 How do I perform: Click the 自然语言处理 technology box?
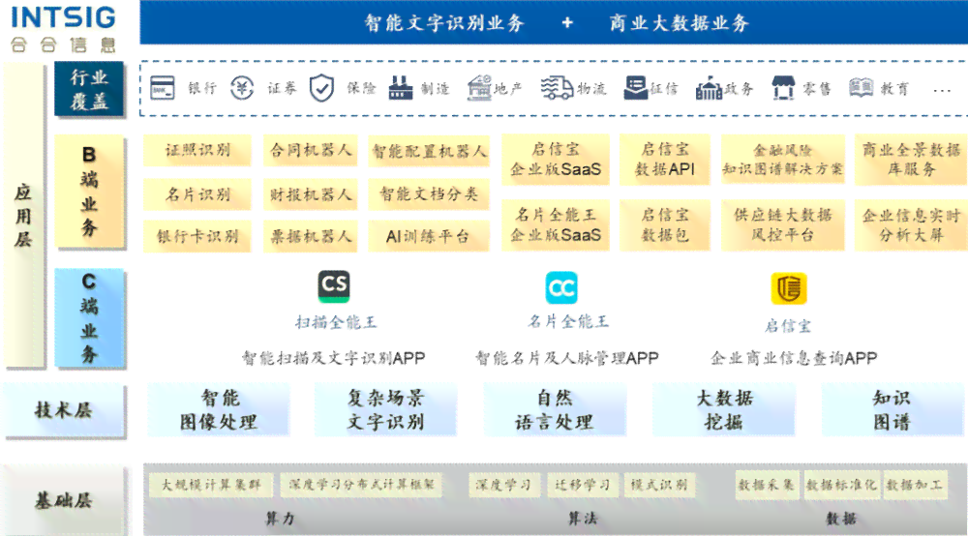pyautogui.click(x=555, y=410)
